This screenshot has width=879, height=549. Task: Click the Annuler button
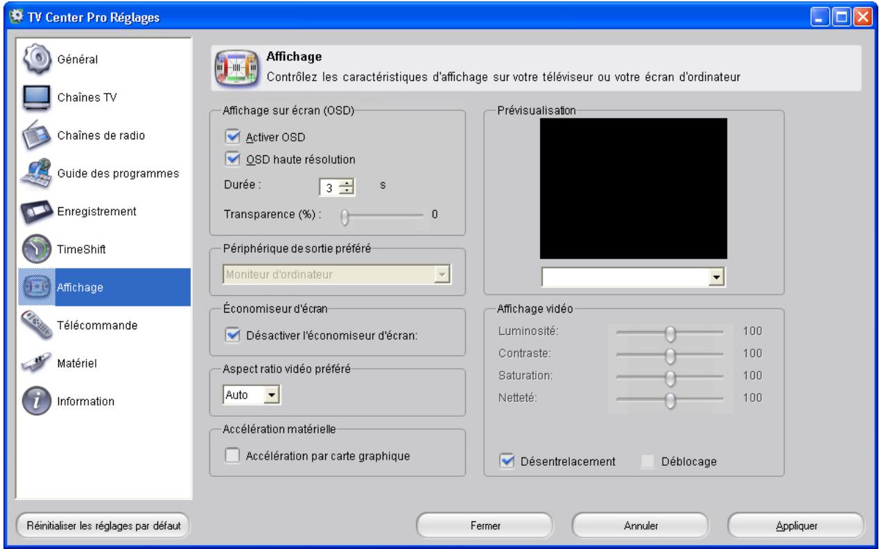point(641,525)
